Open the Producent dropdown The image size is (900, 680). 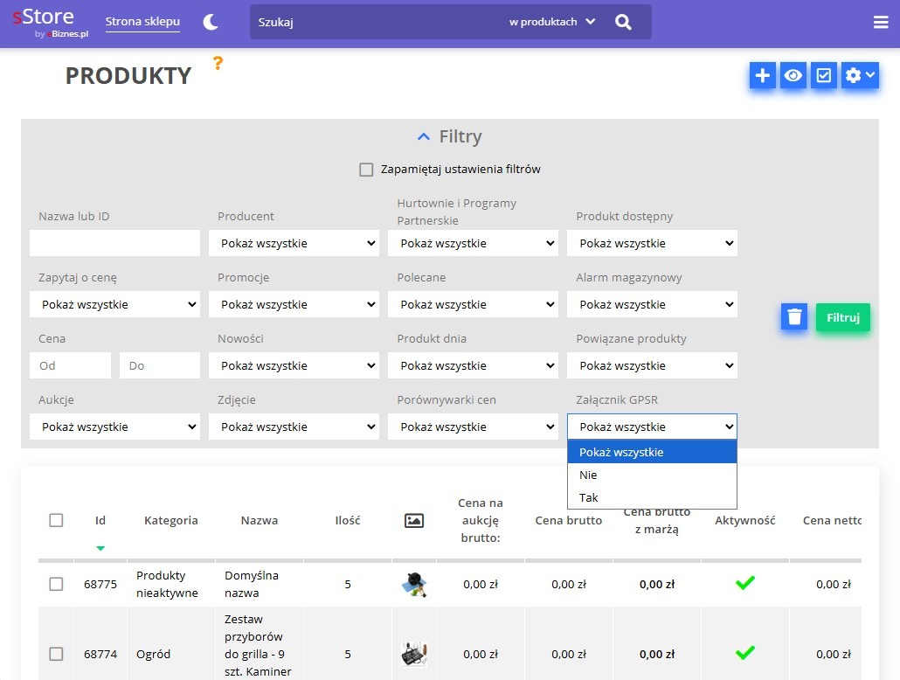tap(294, 243)
